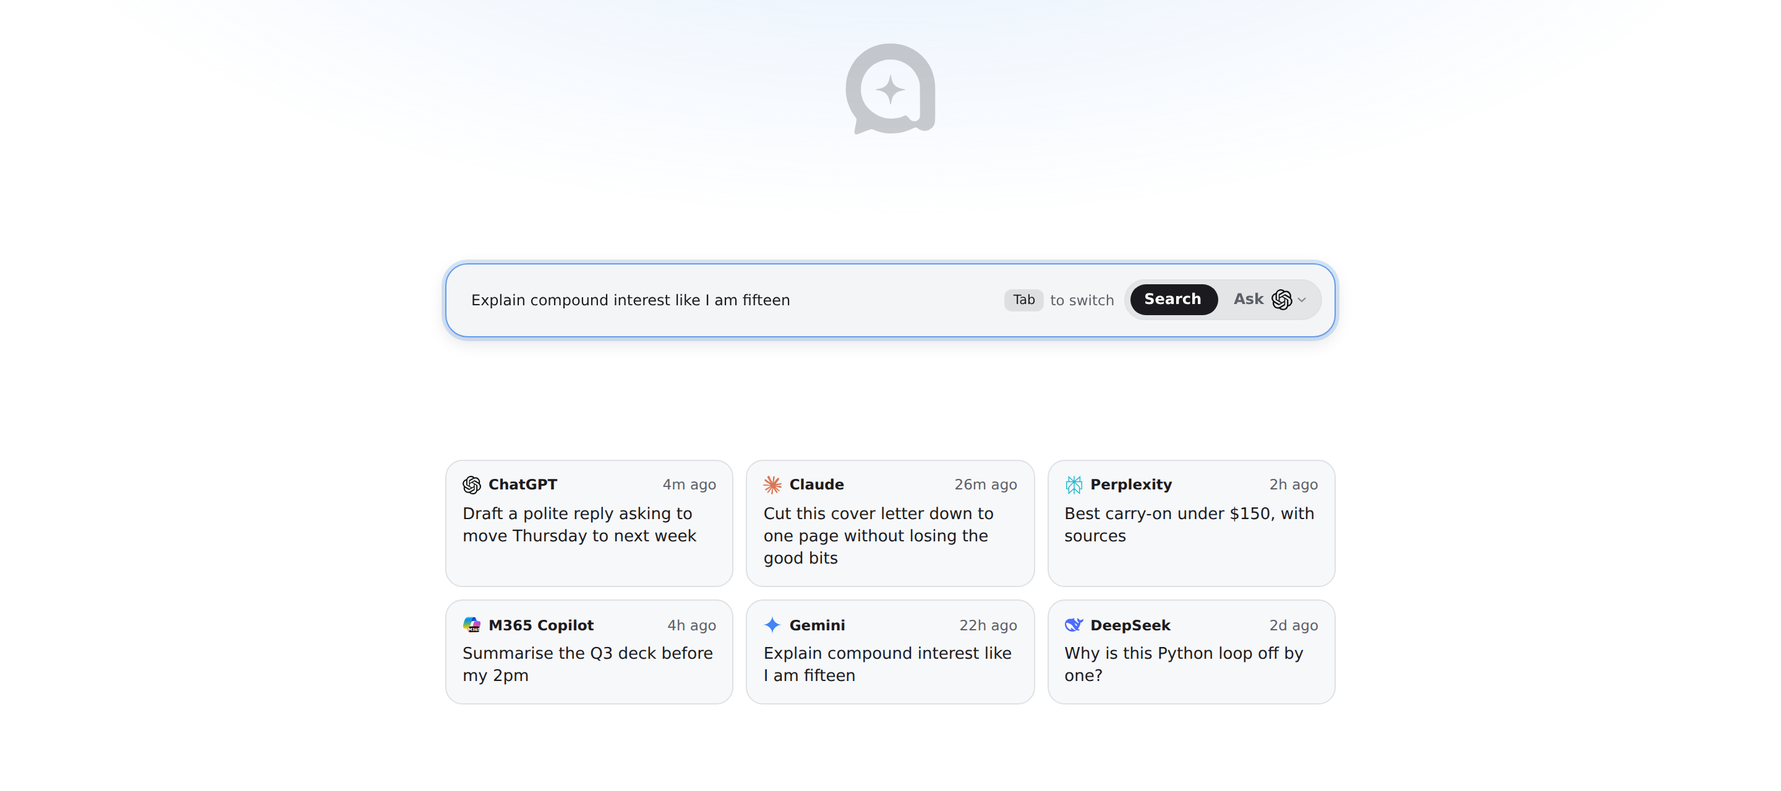Click the Tab key hint badge
The width and height of the screenshot is (1781, 791).
pos(1023,300)
